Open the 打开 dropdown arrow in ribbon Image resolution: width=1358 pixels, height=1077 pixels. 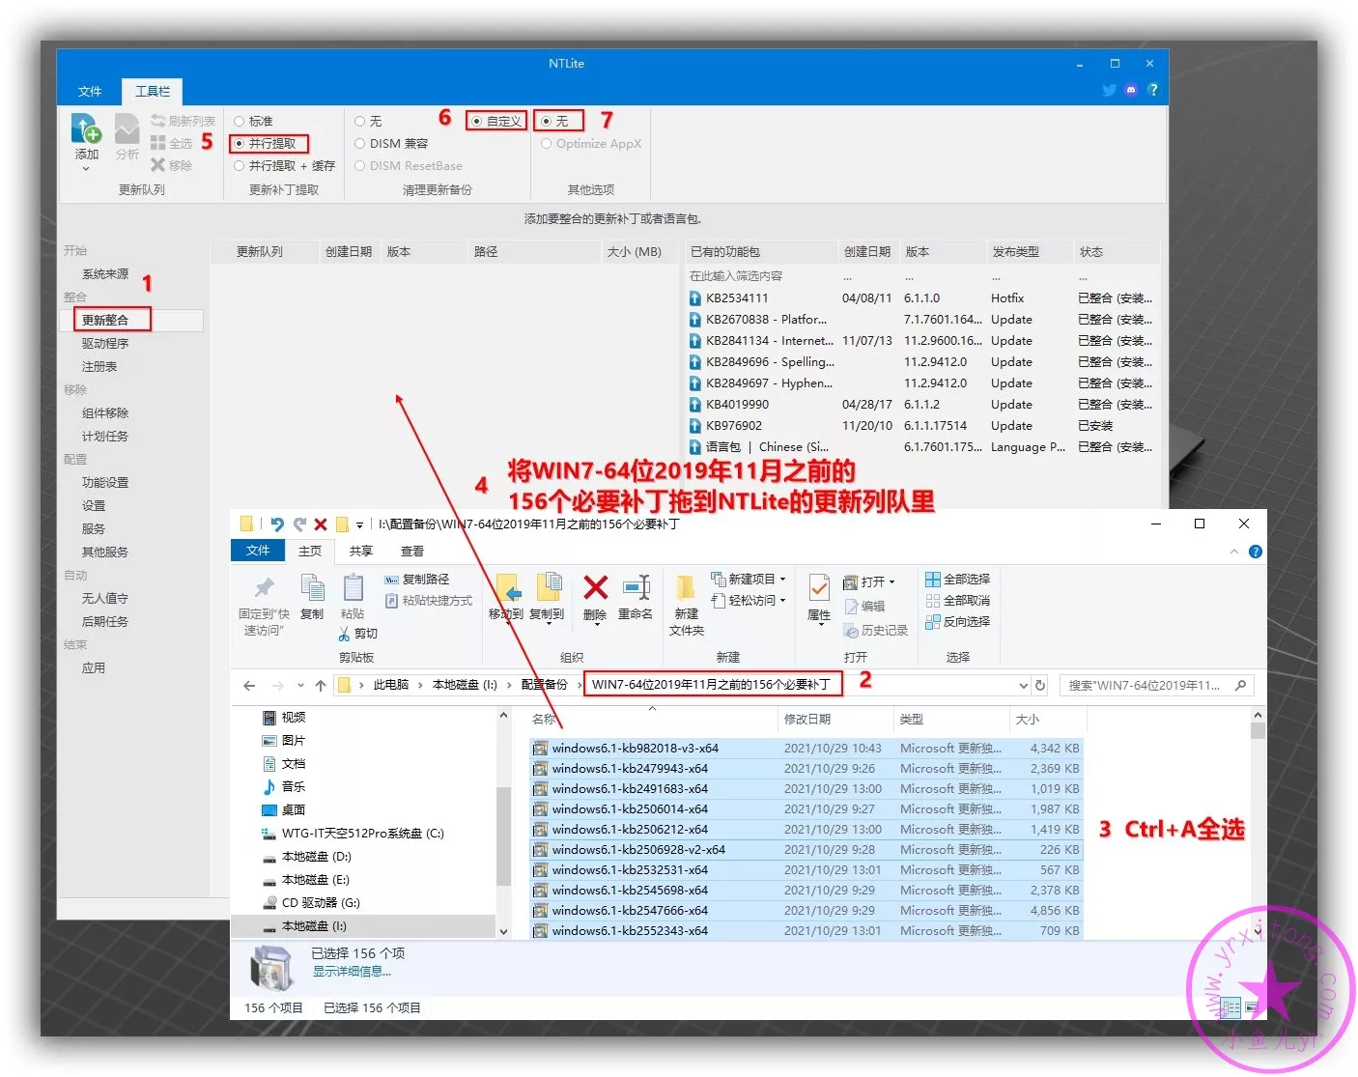click(891, 581)
